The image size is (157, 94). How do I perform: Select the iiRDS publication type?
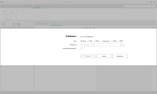coord(112,41)
